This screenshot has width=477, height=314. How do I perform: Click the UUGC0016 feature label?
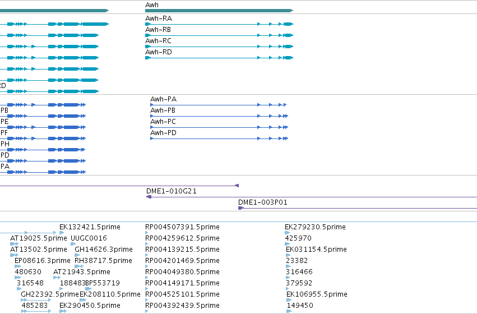coord(89,238)
